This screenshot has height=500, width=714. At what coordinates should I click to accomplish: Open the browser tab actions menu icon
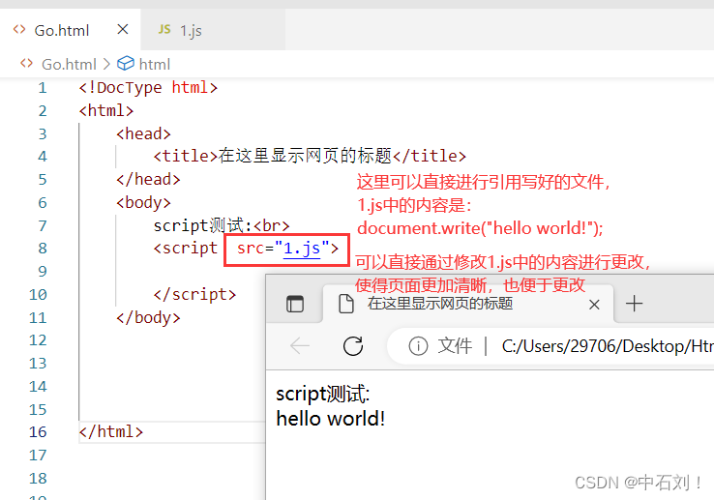pos(295,304)
